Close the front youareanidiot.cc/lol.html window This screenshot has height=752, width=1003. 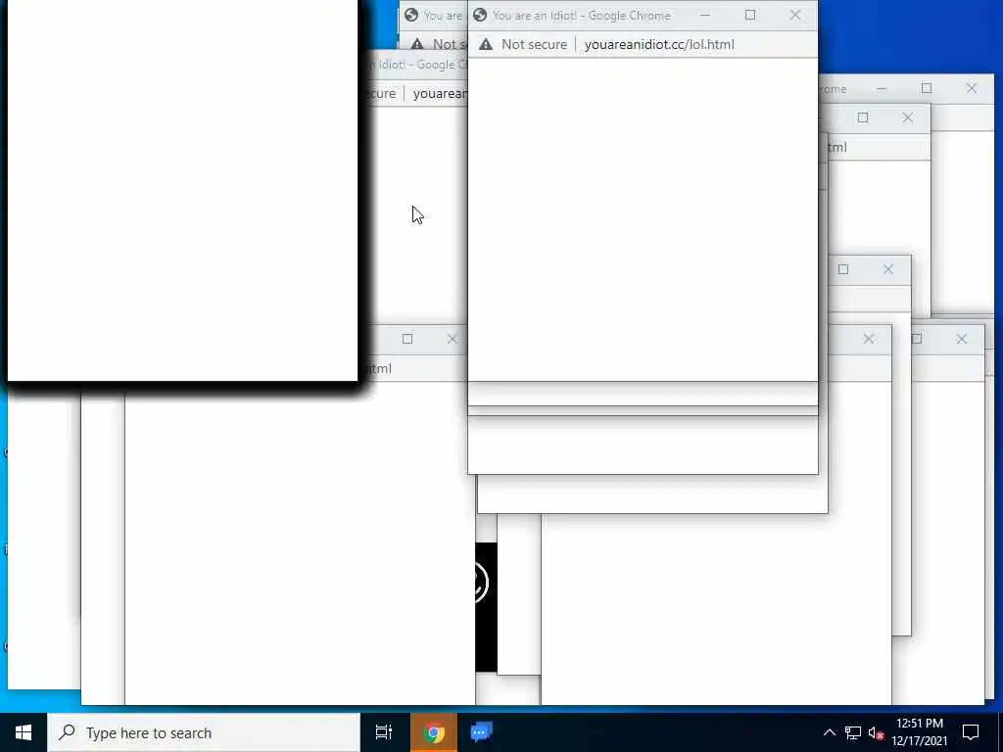tap(795, 15)
